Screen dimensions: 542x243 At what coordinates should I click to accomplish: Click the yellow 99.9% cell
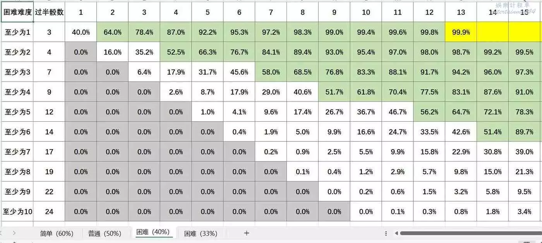pyautogui.click(x=461, y=32)
